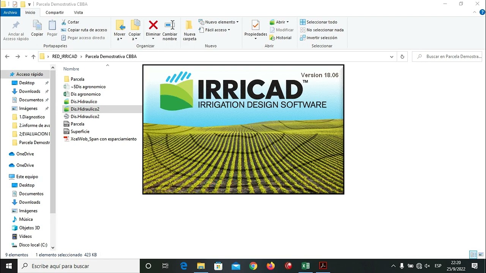The height and width of the screenshot is (273, 486).
Task: Open Microsoft Edge from the taskbar
Action: click(x=184, y=266)
